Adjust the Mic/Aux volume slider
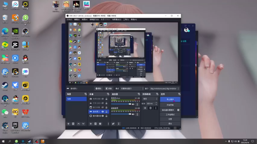 pos(121,104)
